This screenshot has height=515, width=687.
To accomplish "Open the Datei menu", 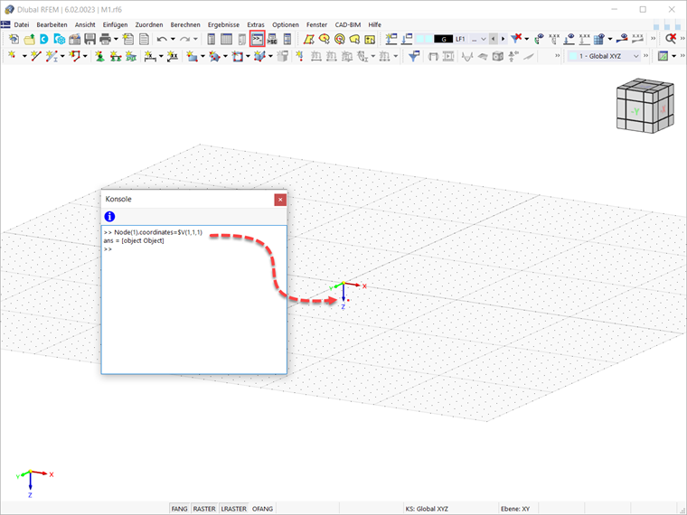I will (22, 25).
